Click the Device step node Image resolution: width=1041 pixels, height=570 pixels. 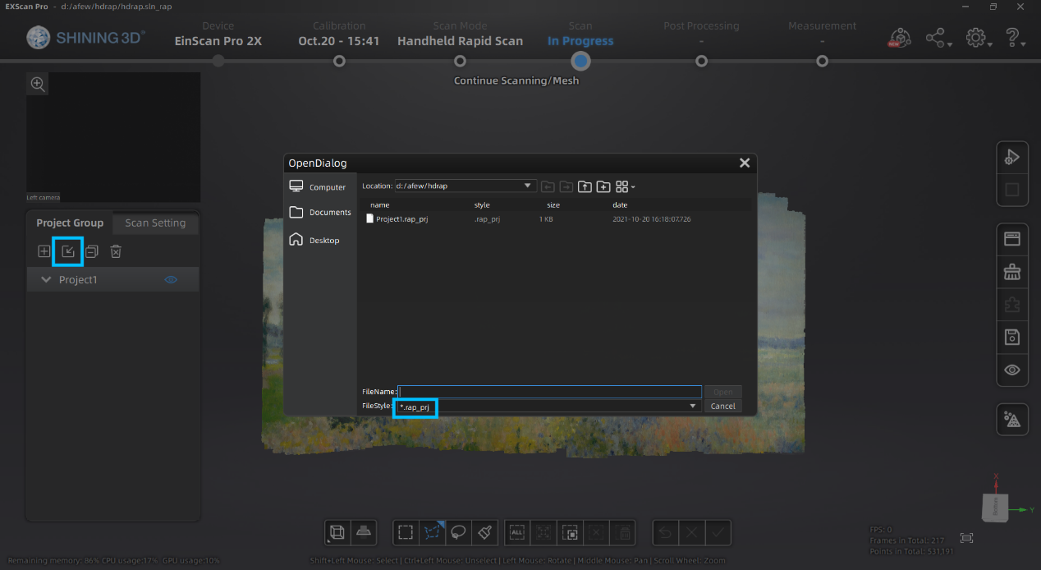218,61
